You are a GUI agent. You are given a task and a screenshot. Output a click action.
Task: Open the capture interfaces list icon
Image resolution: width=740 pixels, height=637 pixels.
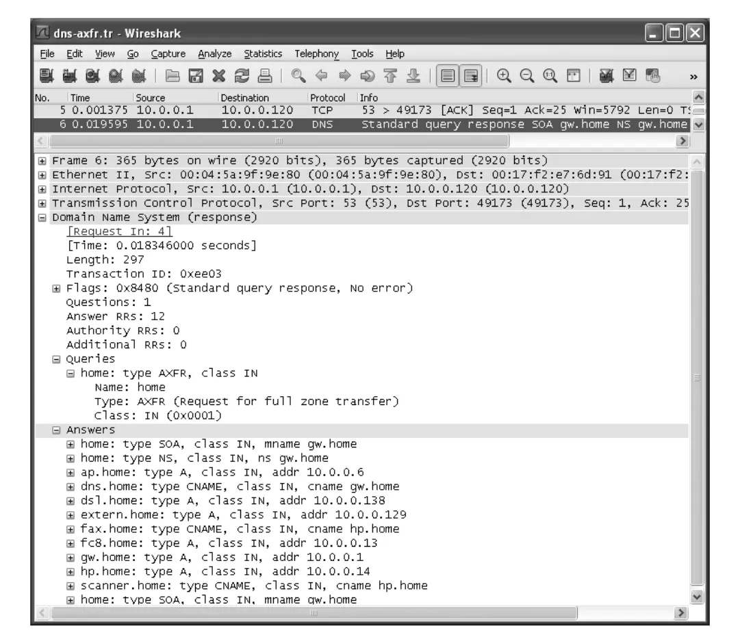click(x=47, y=75)
